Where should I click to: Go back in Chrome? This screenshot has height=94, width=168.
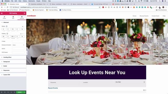tap(2, 7)
